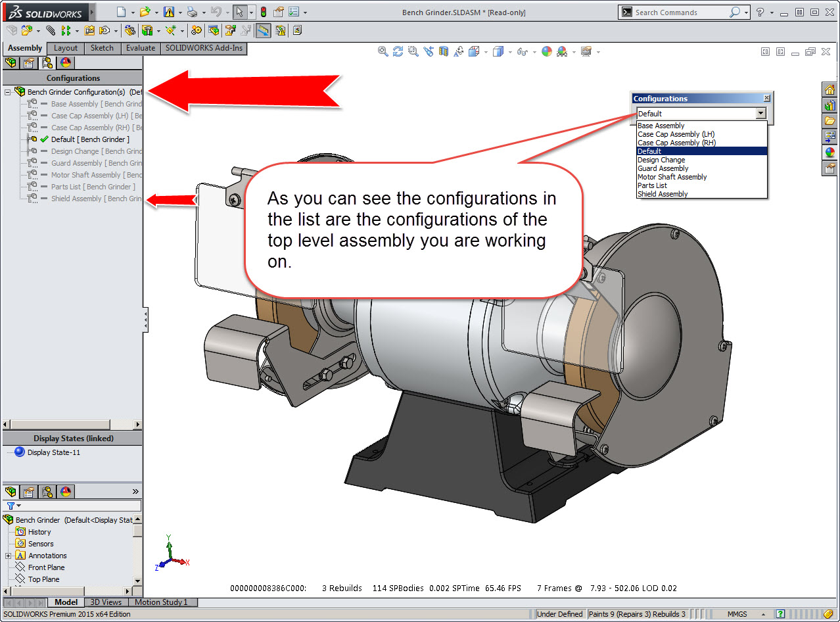Click the double chevron in lower panel header
Screen dimensions: 840x622
coord(135,491)
